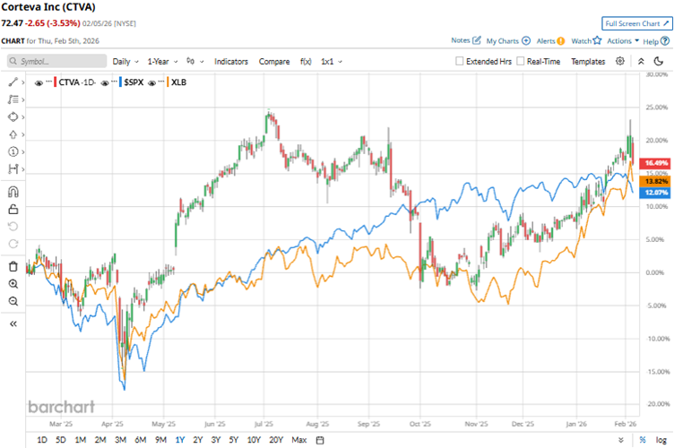The height and width of the screenshot is (448, 674).
Task: Open chart settings gear
Action: (622, 62)
